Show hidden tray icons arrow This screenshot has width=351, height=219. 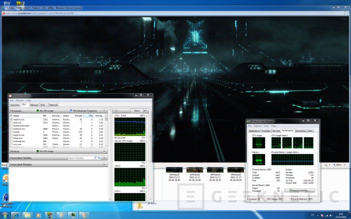(317, 215)
